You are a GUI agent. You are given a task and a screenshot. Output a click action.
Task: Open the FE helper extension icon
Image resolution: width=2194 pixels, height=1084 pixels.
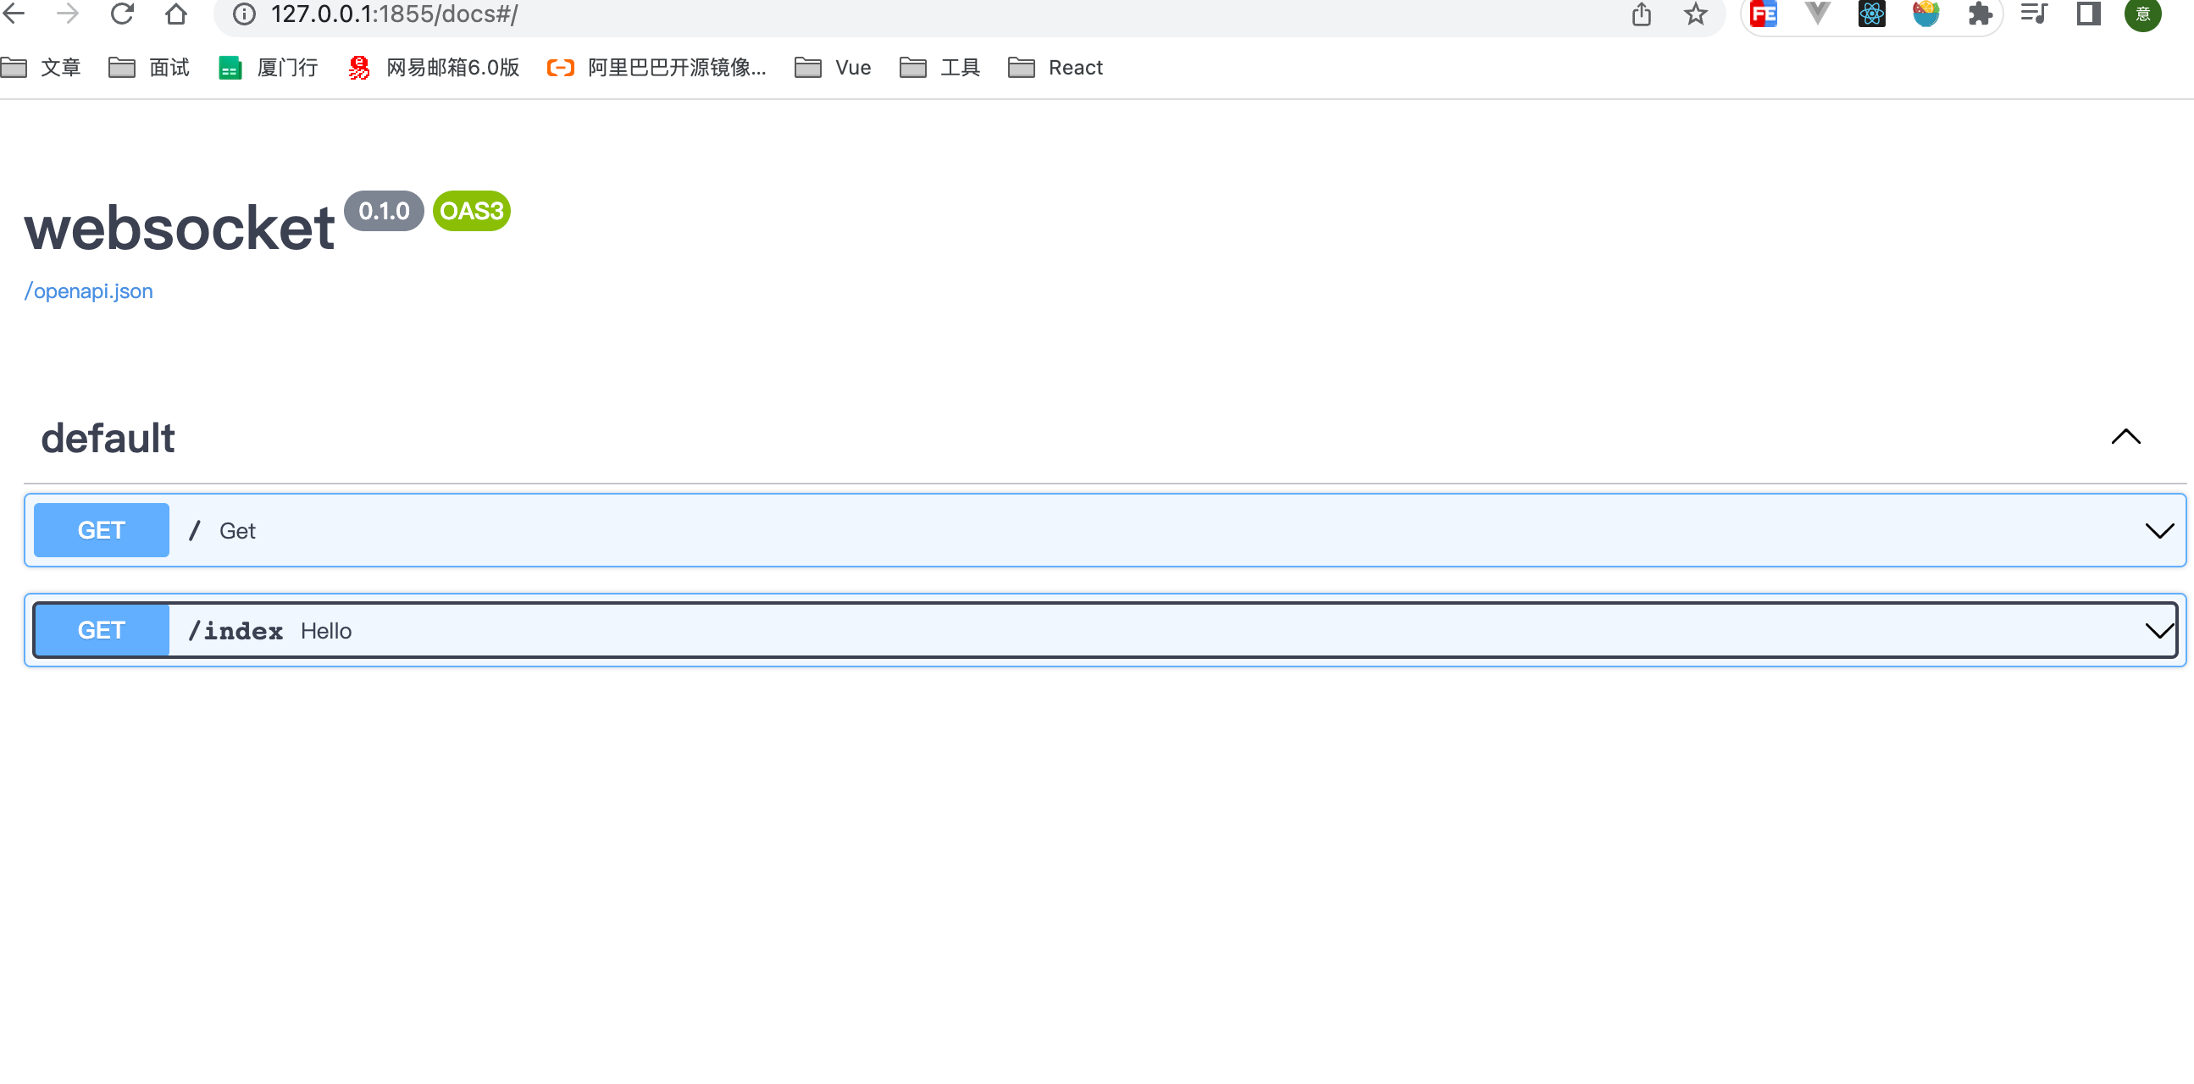[x=1763, y=14]
